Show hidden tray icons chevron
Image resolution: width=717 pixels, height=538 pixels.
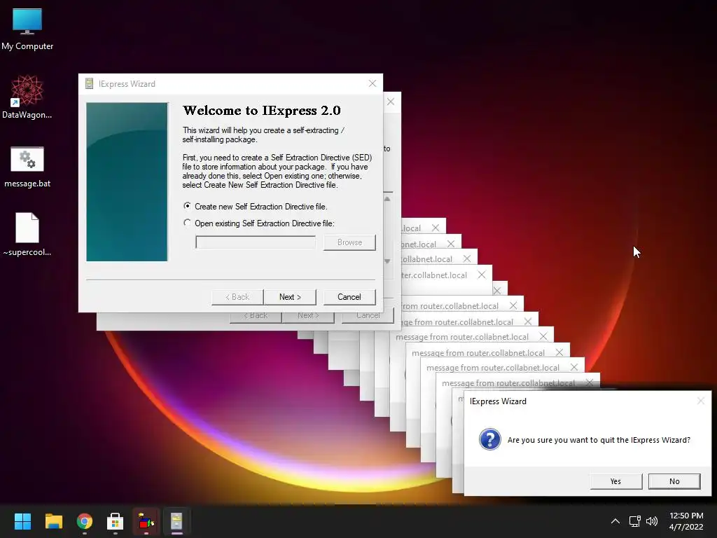tap(615, 521)
